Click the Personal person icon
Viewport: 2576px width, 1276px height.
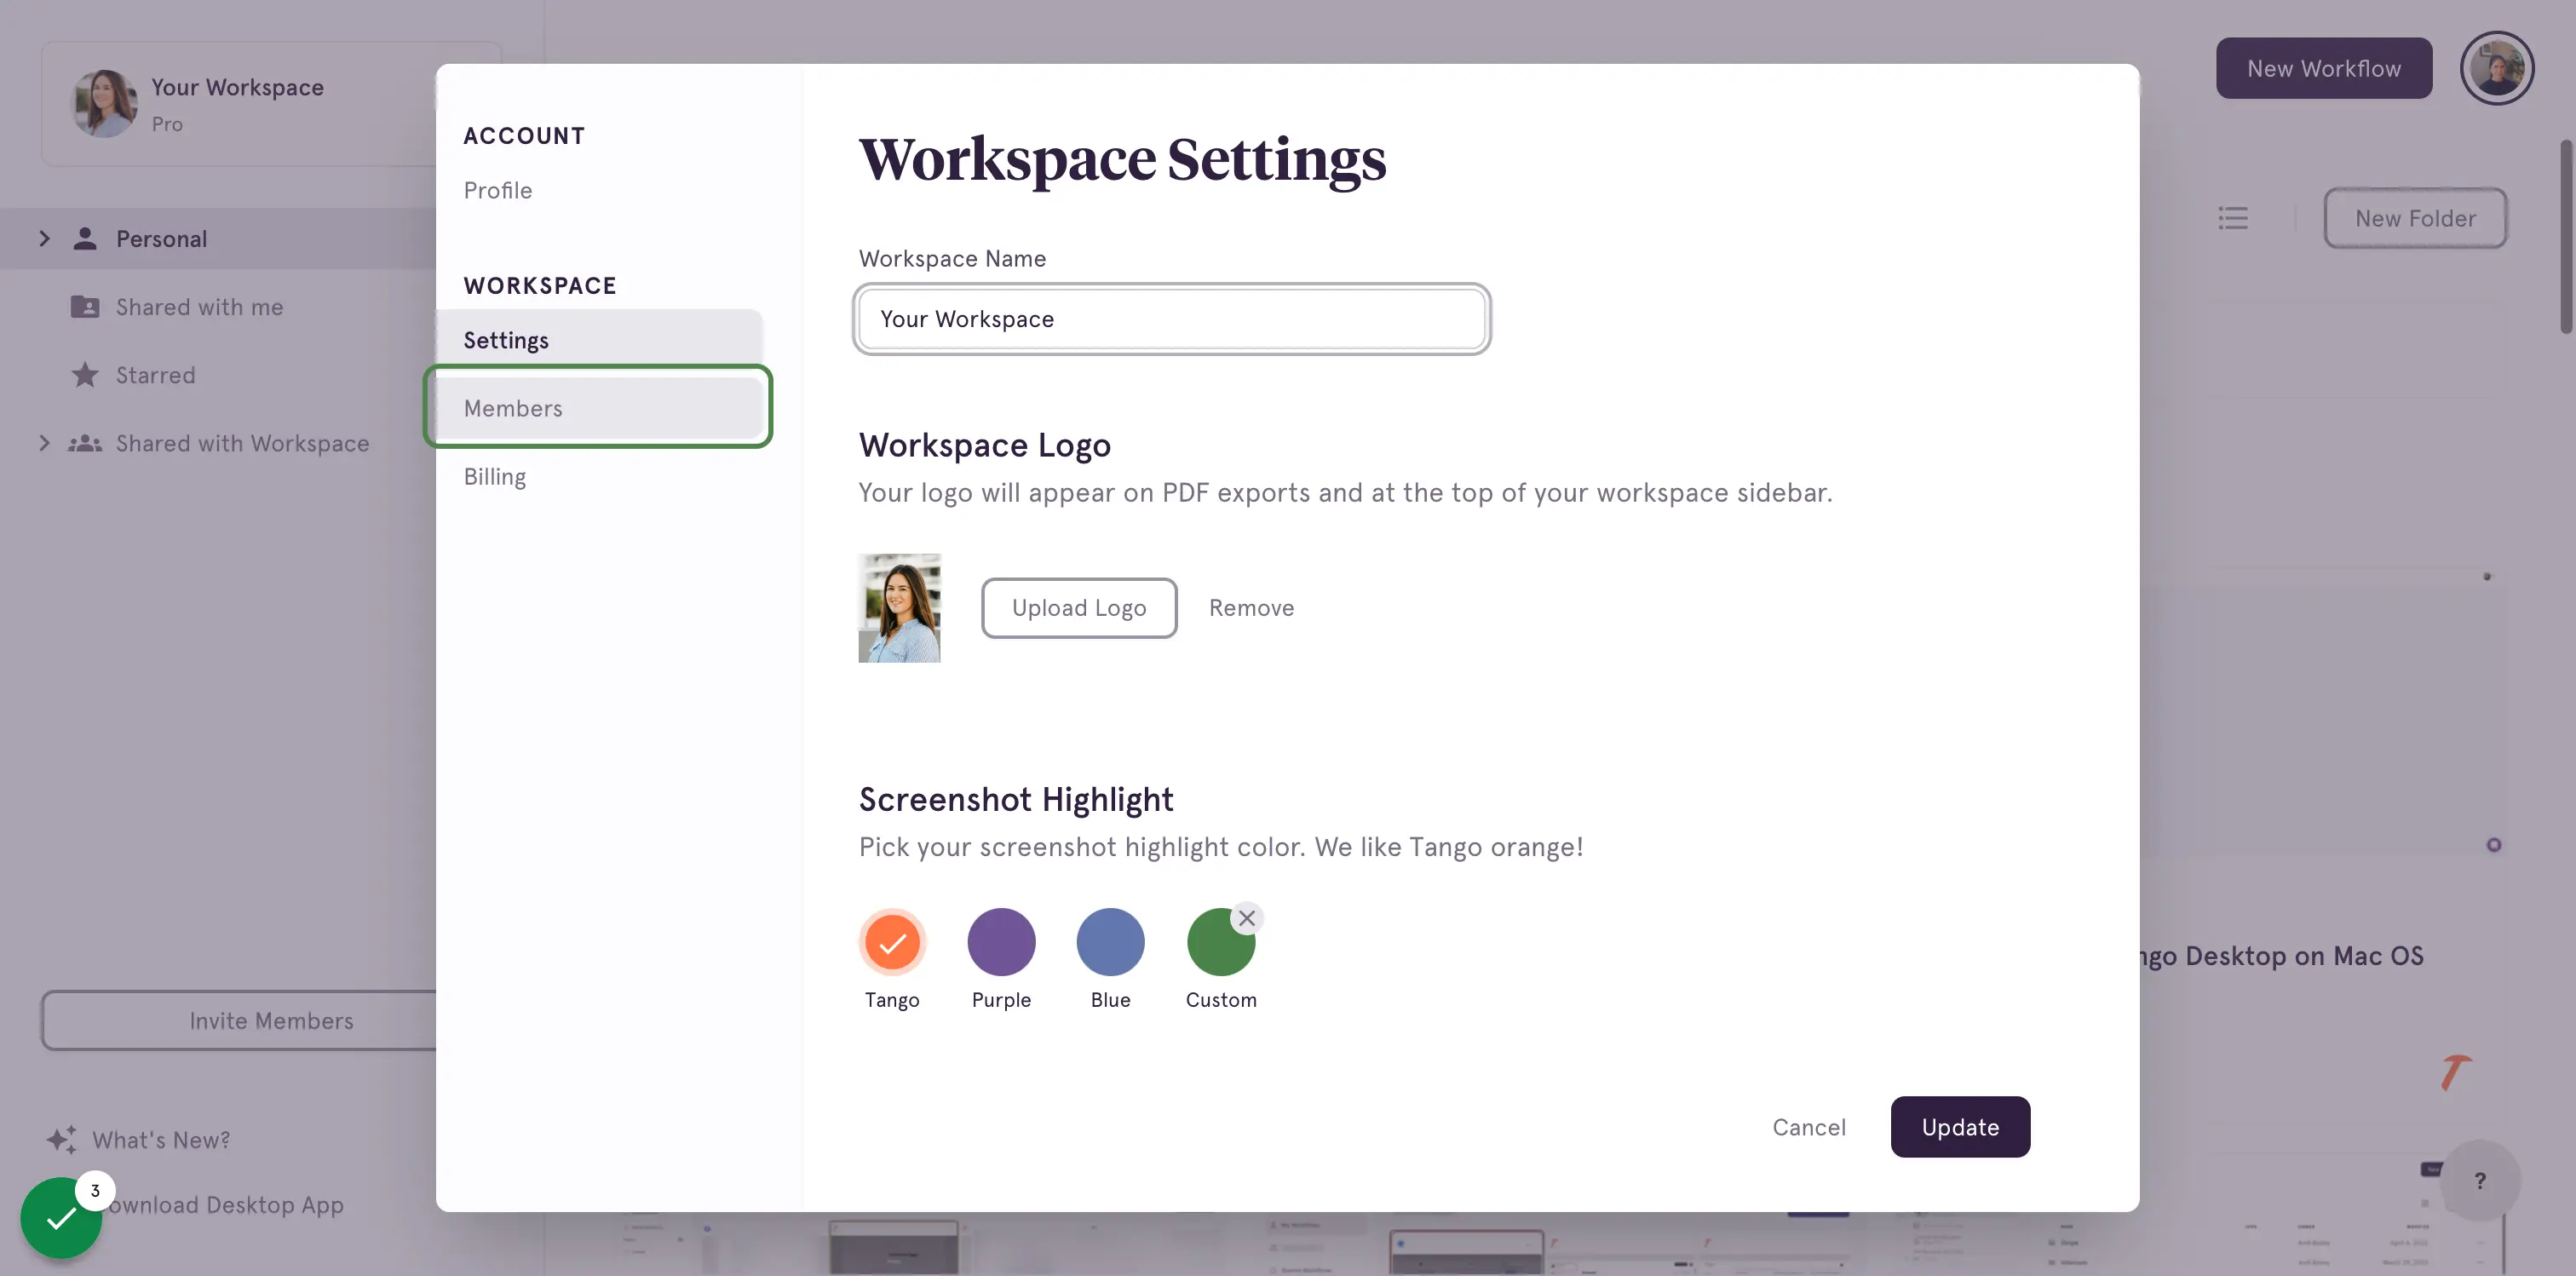[x=85, y=238]
